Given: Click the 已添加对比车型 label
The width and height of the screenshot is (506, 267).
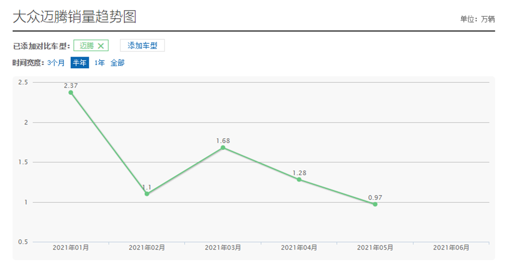Looking at the screenshot, I should (41, 46).
